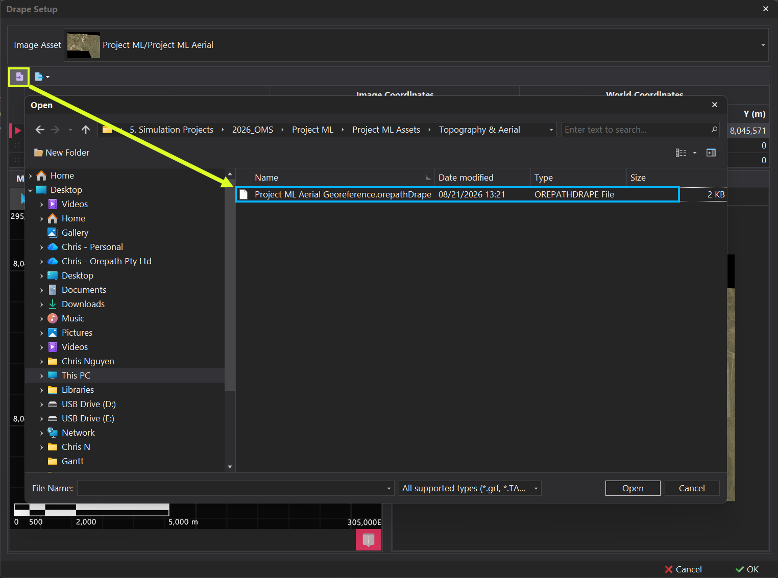This screenshot has height=578, width=778.
Task: Expand Chris - Orepath Pty Ltd node
Action: 42,261
